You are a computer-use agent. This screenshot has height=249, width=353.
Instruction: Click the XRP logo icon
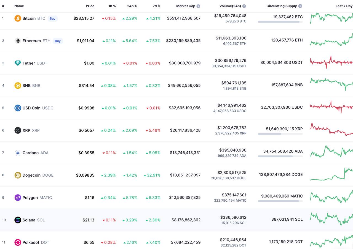(x=18, y=130)
